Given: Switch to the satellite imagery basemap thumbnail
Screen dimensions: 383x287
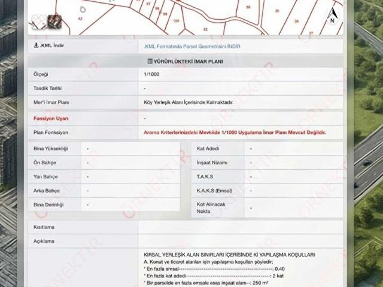Looking at the screenshot, I should coord(54,22).
